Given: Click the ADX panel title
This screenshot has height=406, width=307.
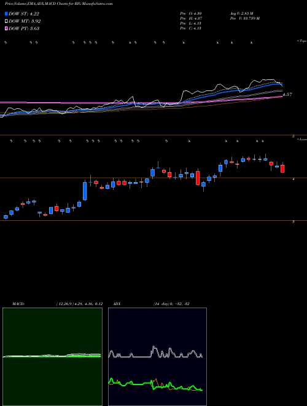Looking at the screenshot, I should (116, 304).
